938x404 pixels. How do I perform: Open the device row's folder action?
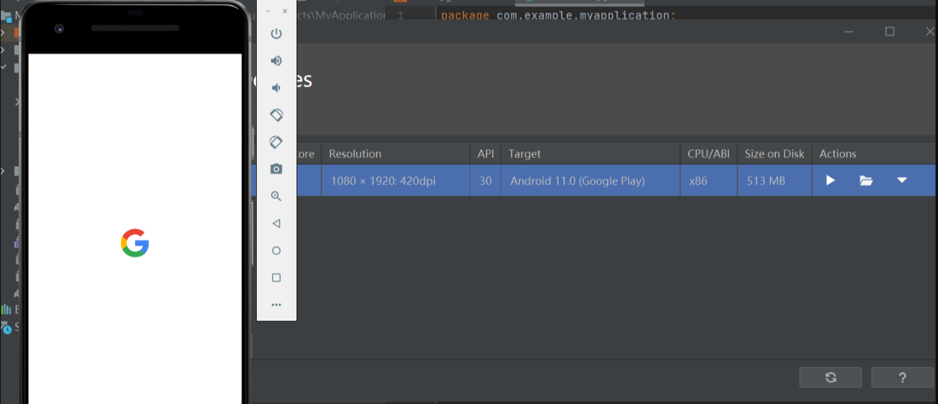(x=866, y=180)
